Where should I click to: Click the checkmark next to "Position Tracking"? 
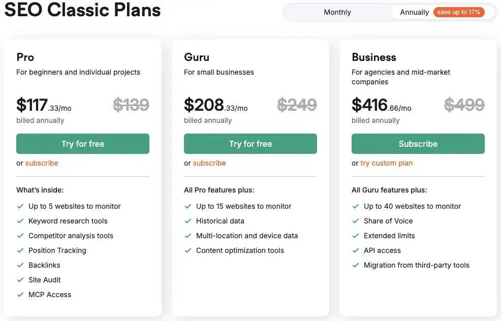(20, 250)
